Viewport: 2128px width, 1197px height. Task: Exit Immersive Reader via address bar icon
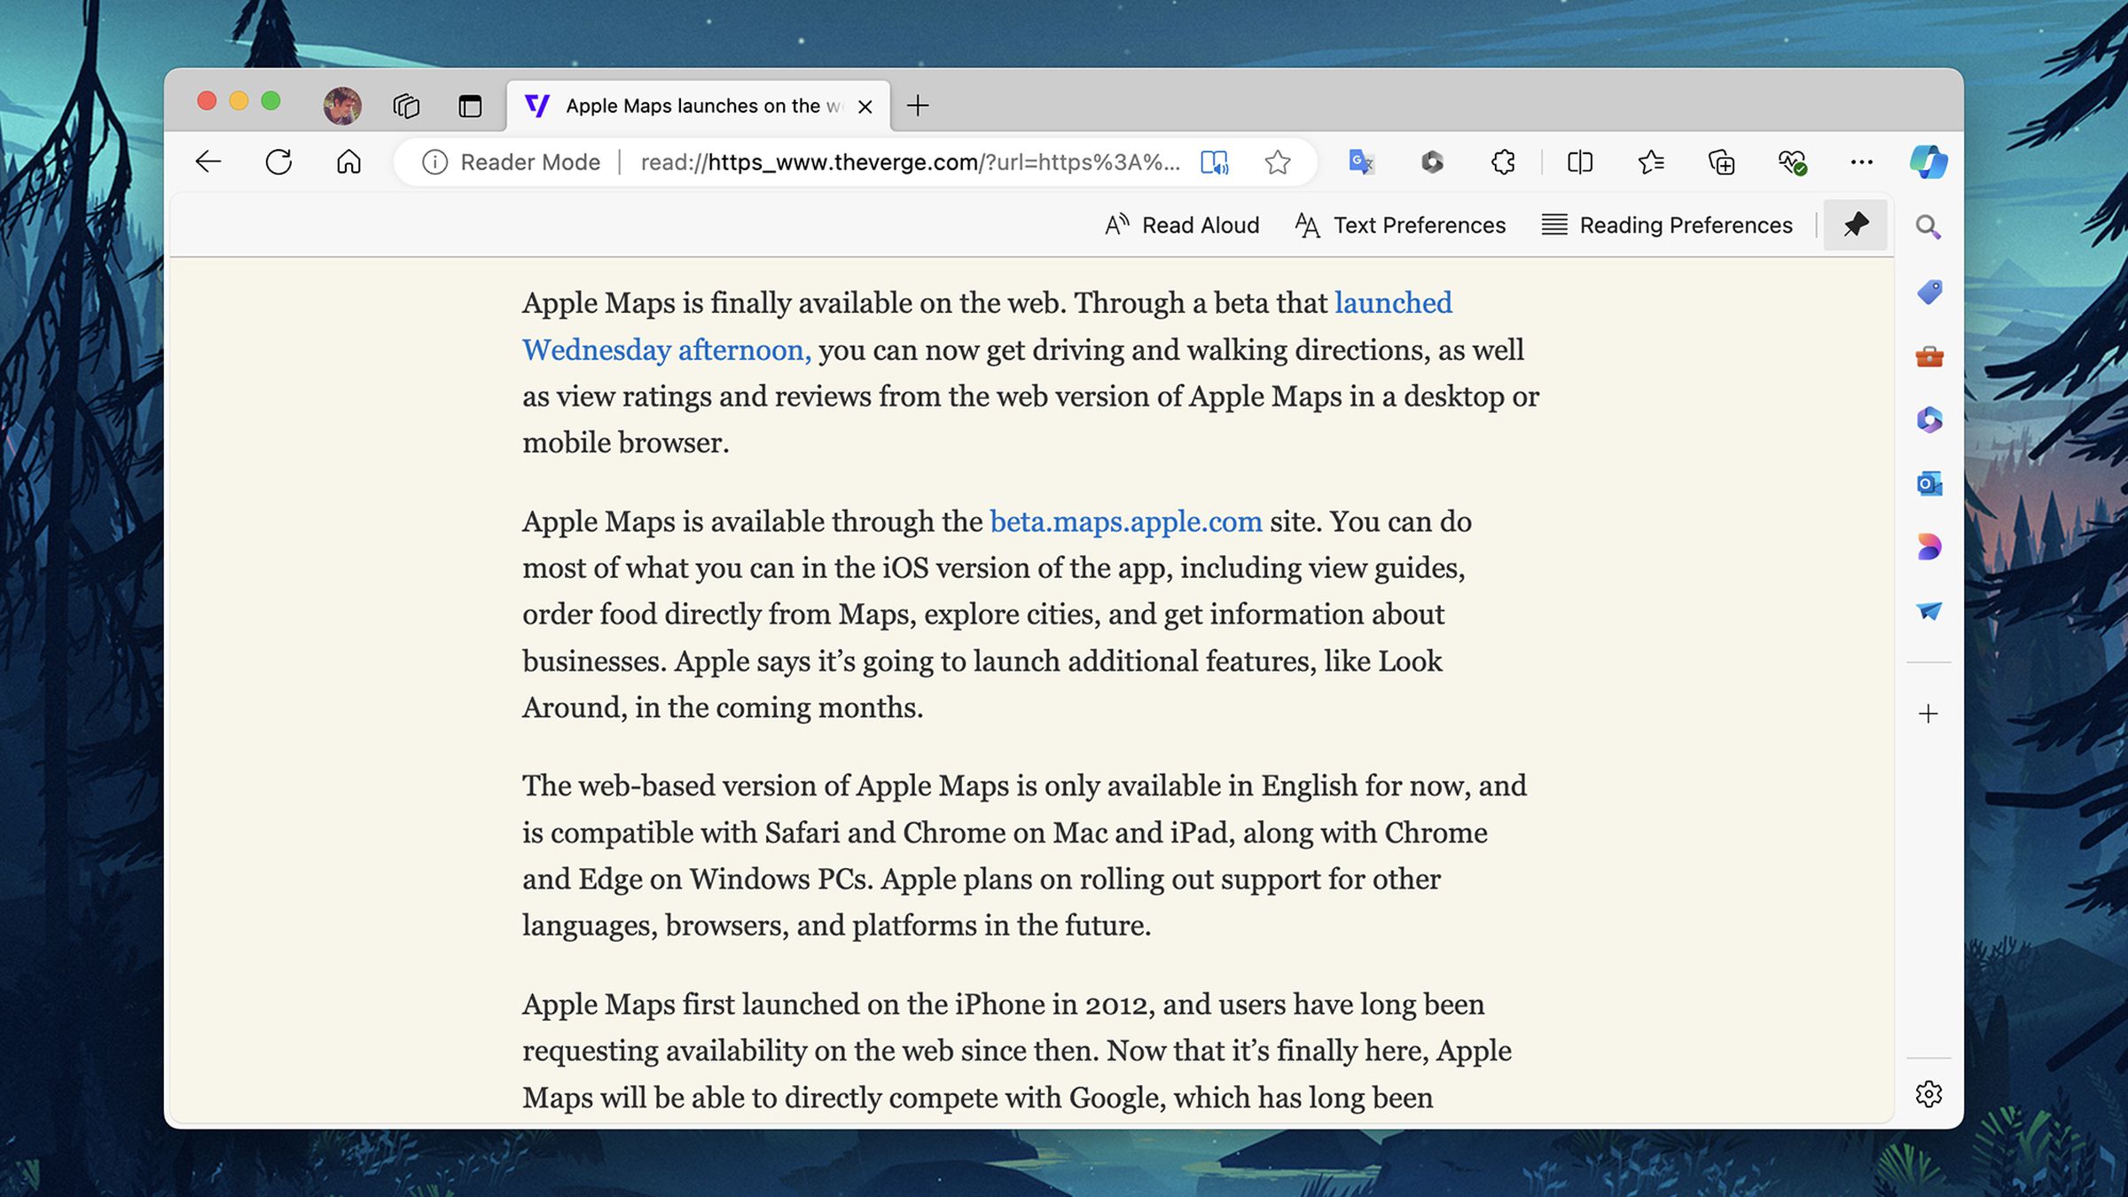click(1214, 162)
